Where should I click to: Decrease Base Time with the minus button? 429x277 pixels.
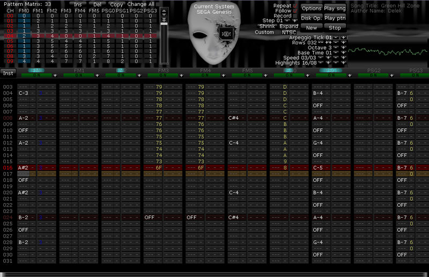pyautogui.click(x=335, y=52)
